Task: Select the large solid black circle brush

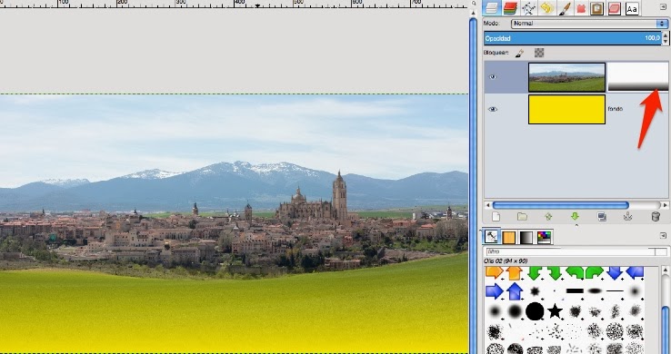Action: (535, 310)
